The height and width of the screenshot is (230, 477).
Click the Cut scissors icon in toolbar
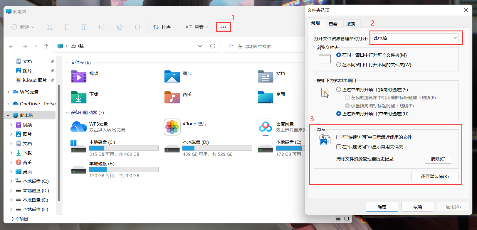point(49,27)
